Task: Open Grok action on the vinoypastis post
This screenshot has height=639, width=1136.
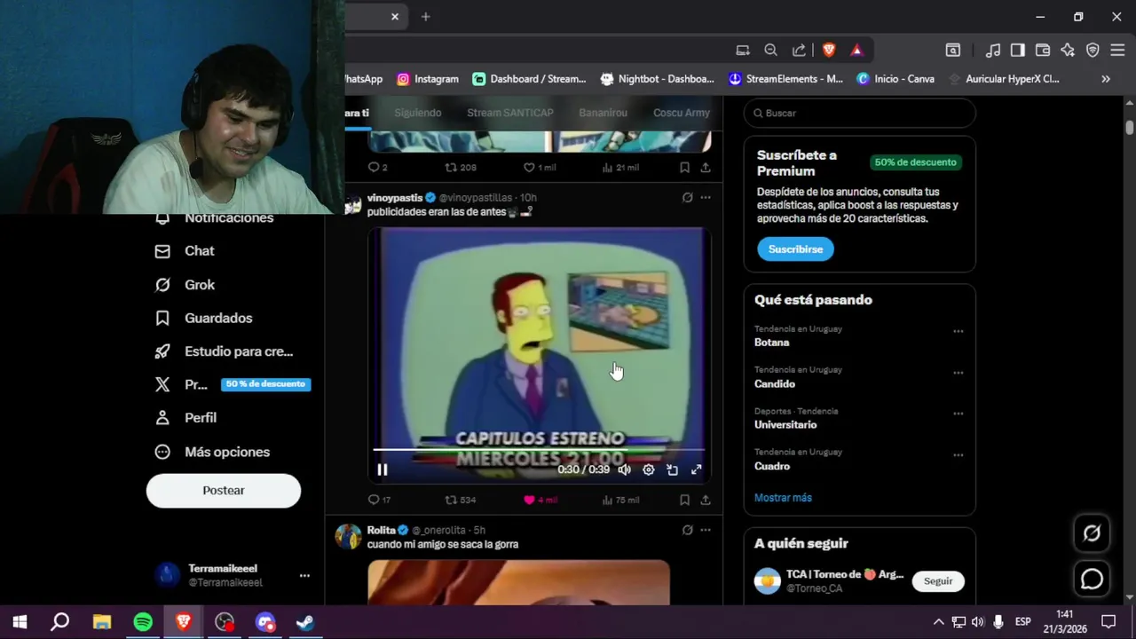Action: click(x=687, y=197)
